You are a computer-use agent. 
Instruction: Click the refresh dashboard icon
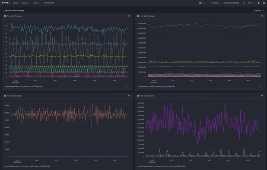point(244,3)
